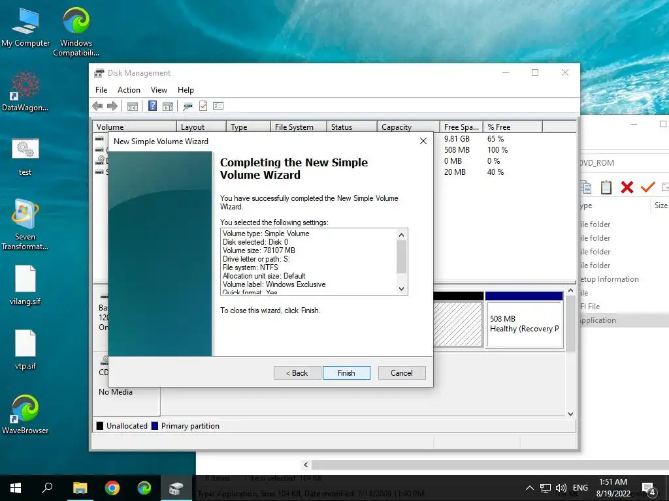Click the Cancel button in wizard
669x501 pixels.
coord(402,372)
